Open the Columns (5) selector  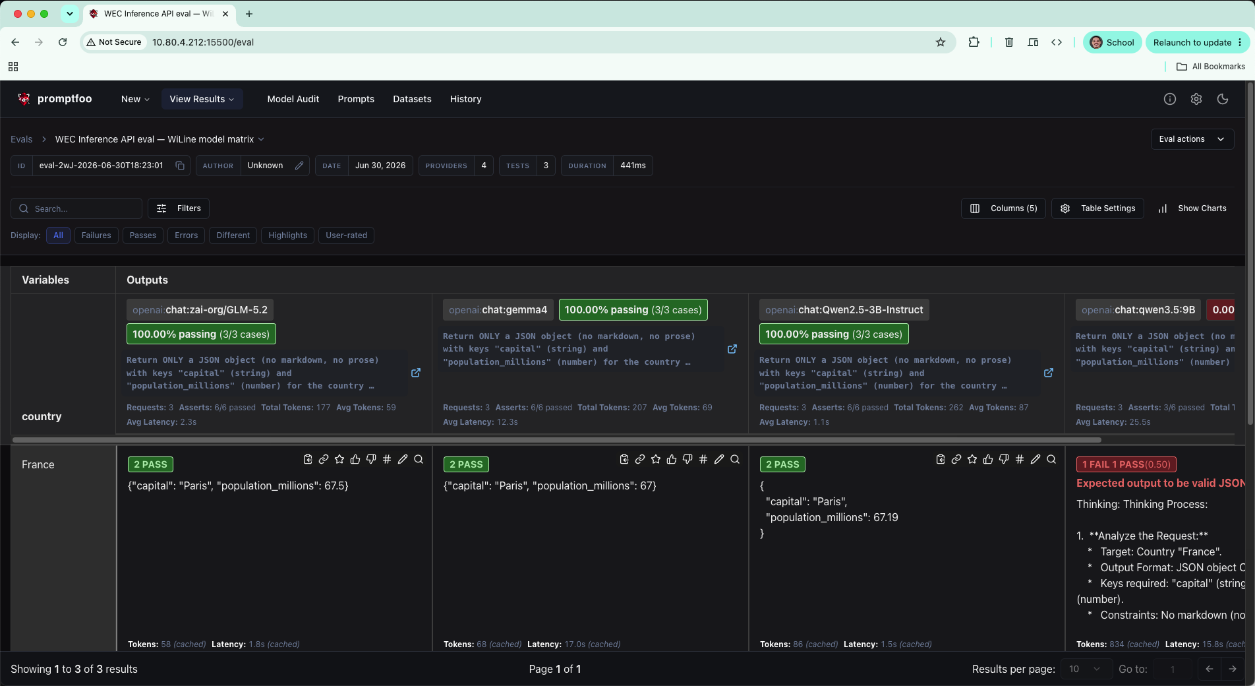(1003, 208)
